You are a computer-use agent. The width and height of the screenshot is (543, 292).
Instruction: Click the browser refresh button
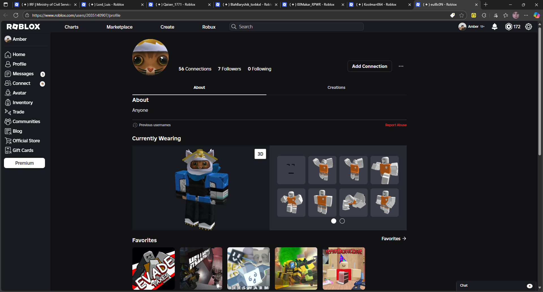(x=16, y=15)
